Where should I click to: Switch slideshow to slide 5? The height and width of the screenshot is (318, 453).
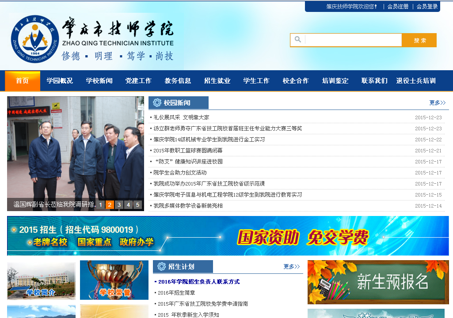137,205
